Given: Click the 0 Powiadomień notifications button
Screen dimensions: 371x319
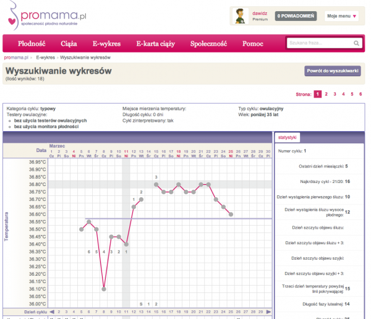Looking at the screenshot, I should pos(296,16).
